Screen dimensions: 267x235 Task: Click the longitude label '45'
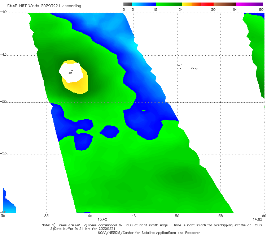(133, 216)
